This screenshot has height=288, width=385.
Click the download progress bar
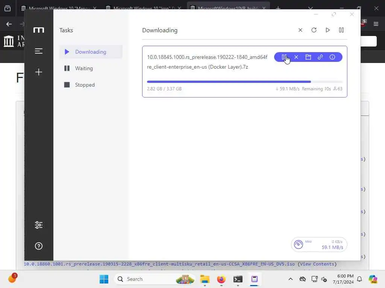(x=244, y=81)
